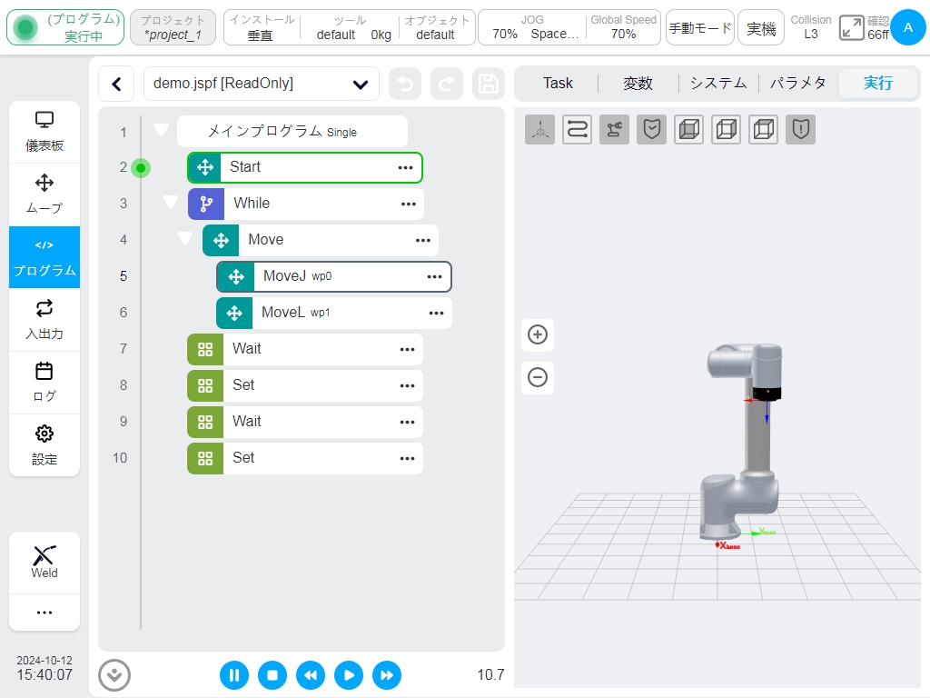Select the メインプログラム Single root node
This screenshot has height=698, width=930.
tap(292, 131)
